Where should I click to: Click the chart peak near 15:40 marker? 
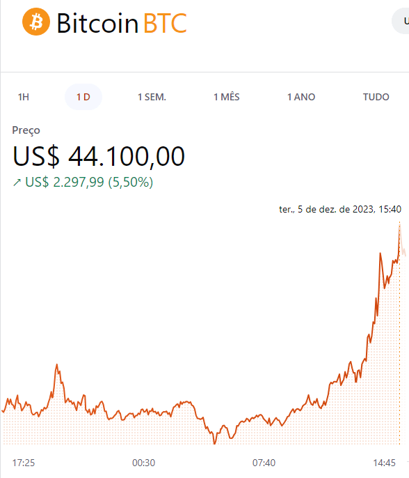[399, 224]
